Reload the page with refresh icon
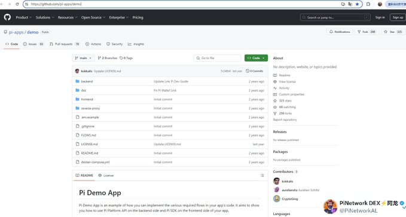406x217 pixels. (x=17, y=4)
